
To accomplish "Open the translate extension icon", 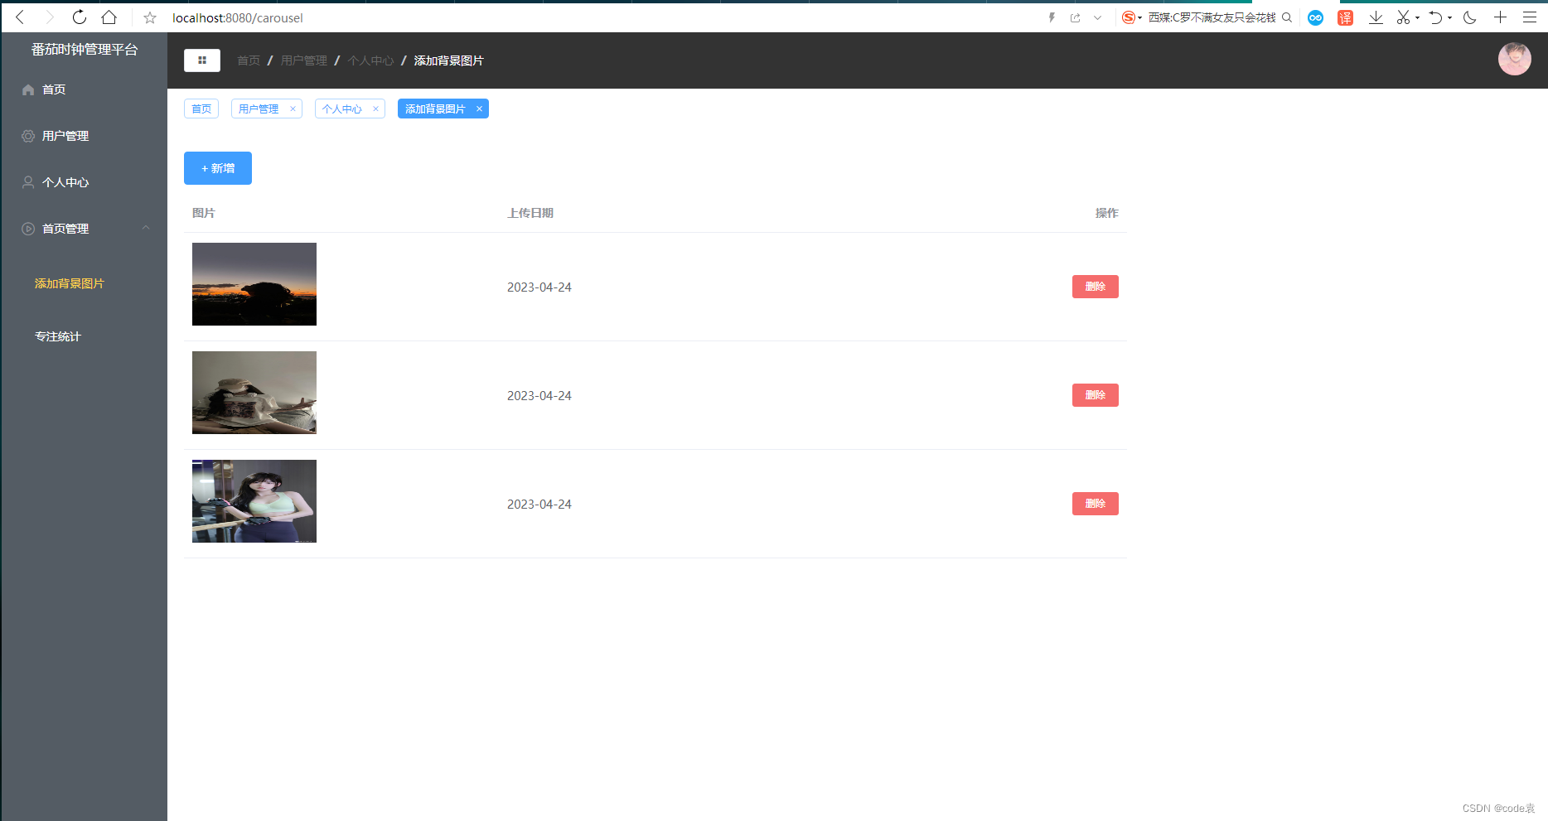I will [x=1346, y=17].
